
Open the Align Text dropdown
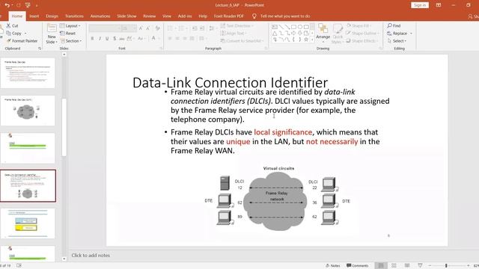tap(234, 33)
